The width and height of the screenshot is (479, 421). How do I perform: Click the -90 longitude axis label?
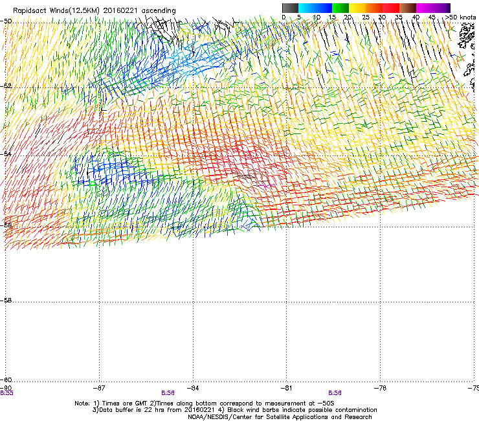point(6,388)
